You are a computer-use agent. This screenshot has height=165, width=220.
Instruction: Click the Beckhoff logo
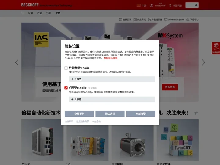coord(30,5)
